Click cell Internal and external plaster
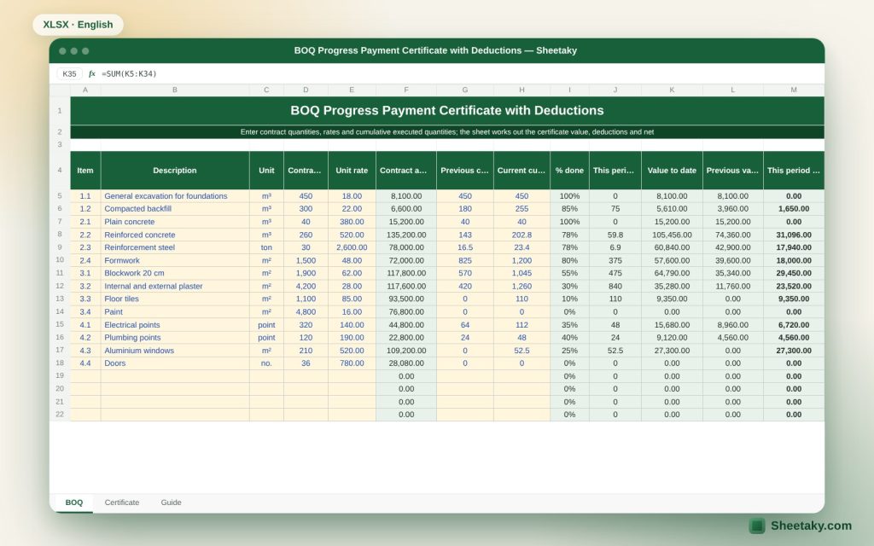 (175, 286)
